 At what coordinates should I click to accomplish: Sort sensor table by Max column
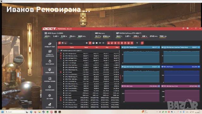pos(117,47)
